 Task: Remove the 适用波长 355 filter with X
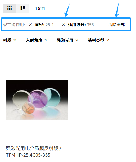pos(64,25)
